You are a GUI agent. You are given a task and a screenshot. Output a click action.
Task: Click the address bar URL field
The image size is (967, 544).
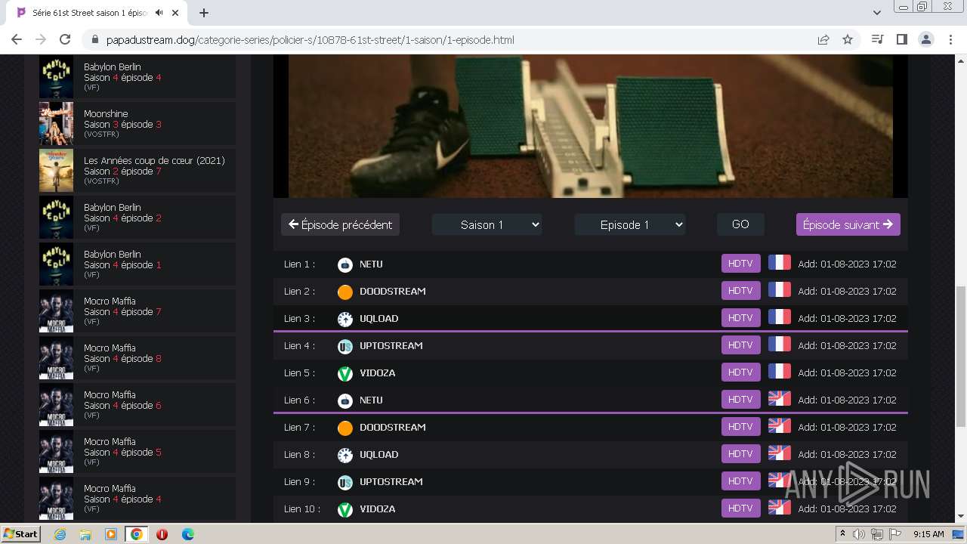pos(453,39)
